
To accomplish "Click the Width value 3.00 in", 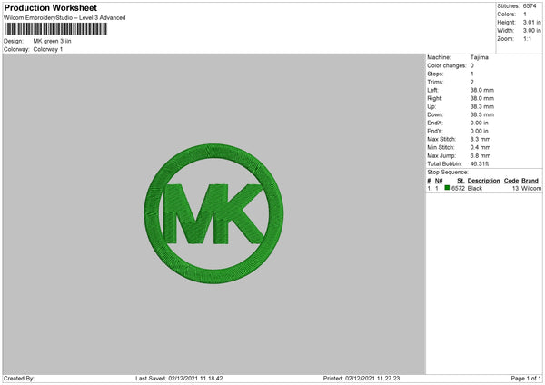I will [x=531, y=31].
